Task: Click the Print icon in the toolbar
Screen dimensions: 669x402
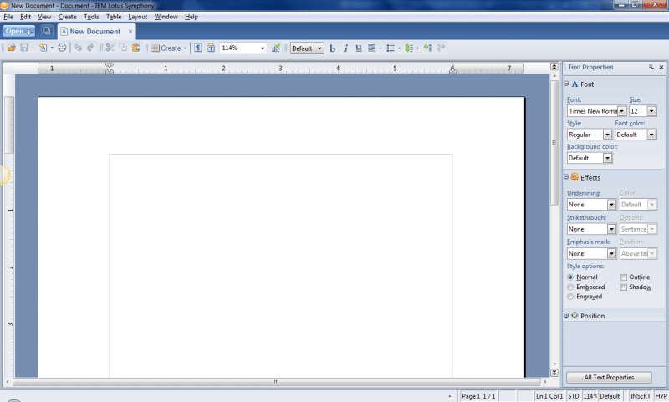Action: (x=62, y=48)
